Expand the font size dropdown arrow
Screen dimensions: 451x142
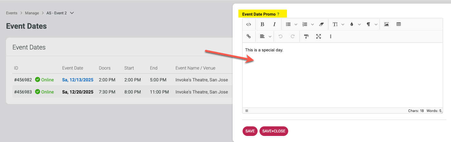tap(343, 24)
